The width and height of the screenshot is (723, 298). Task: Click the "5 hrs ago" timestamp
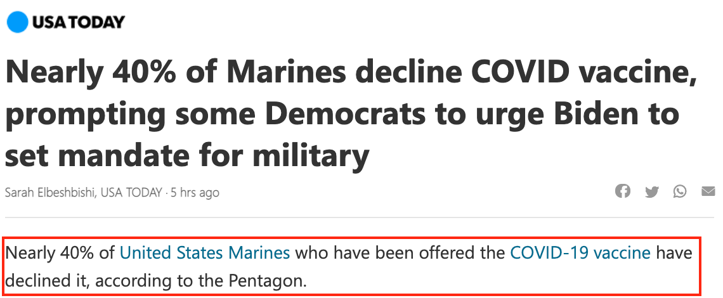coord(195,192)
